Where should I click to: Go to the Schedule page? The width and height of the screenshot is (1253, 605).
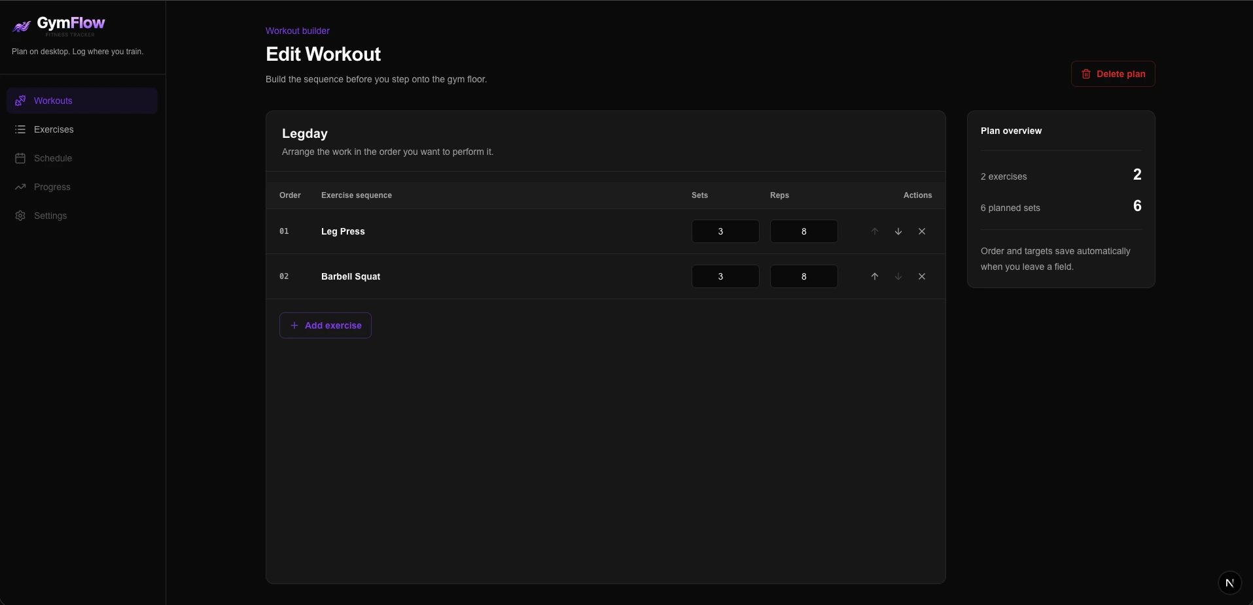point(82,158)
